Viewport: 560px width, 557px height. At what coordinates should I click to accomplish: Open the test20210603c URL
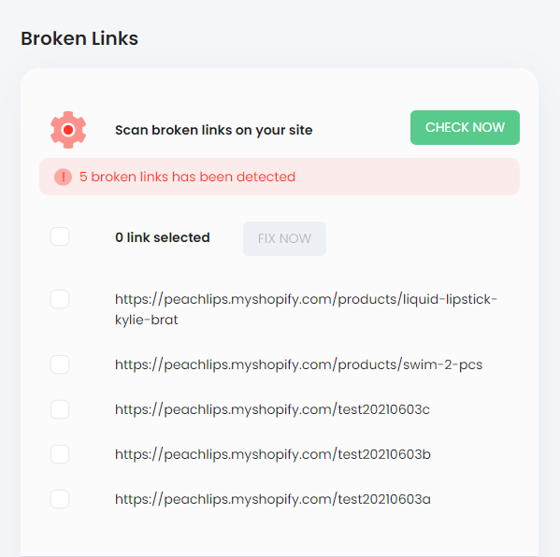click(x=272, y=409)
